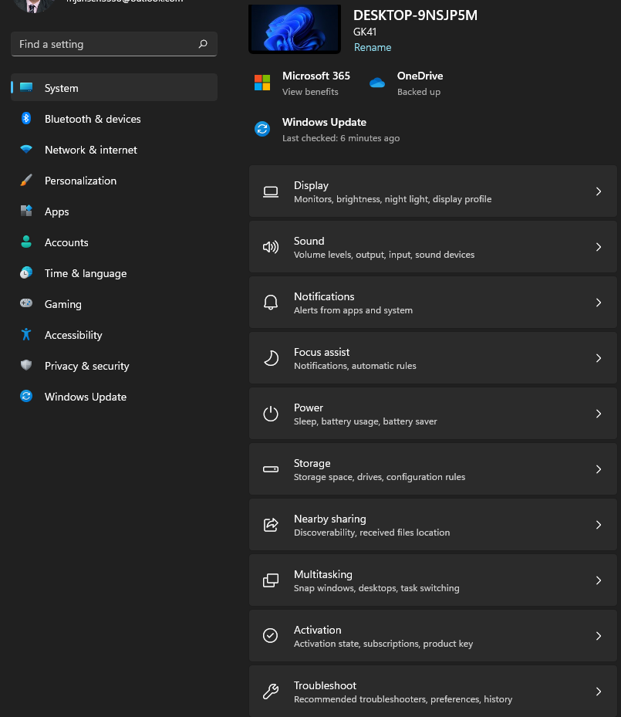Click the Personalization paintbrush icon
The height and width of the screenshot is (717, 621).
(x=26, y=180)
